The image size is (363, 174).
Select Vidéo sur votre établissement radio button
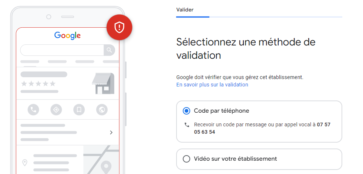point(186,159)
